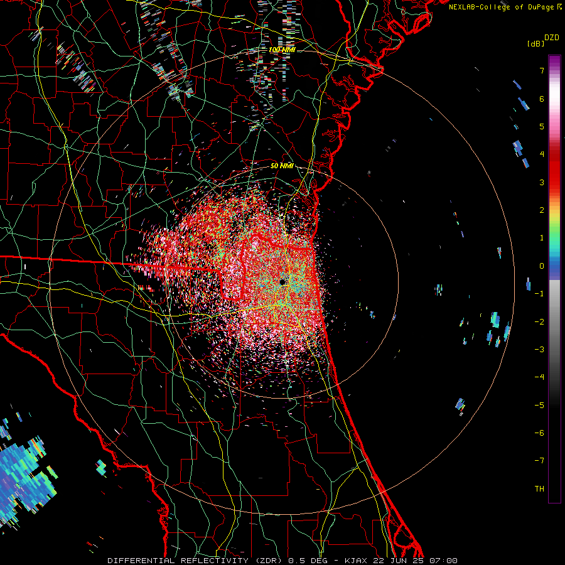Click the 50 NMI range ring label
Image resolution: width=565 pixels, height=565 pixels.
click(x=282, y=166)
